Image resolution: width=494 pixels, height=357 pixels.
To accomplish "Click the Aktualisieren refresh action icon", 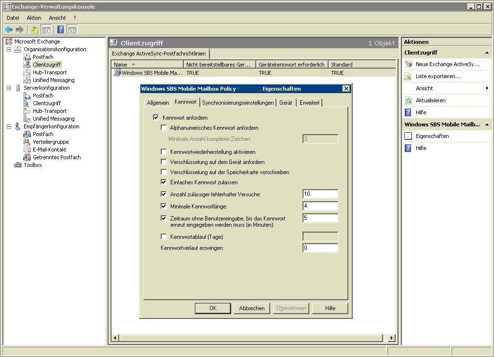I will coord(408,100).
